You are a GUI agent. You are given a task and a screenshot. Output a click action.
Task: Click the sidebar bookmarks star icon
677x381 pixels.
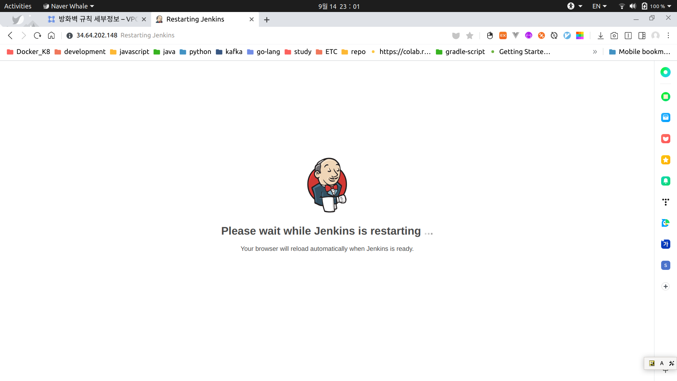click(665, 160)
